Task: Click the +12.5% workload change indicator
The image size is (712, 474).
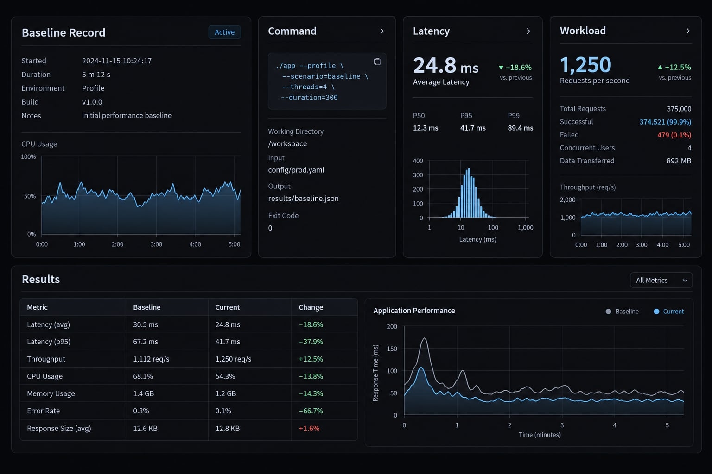Action: click(674, 67)
